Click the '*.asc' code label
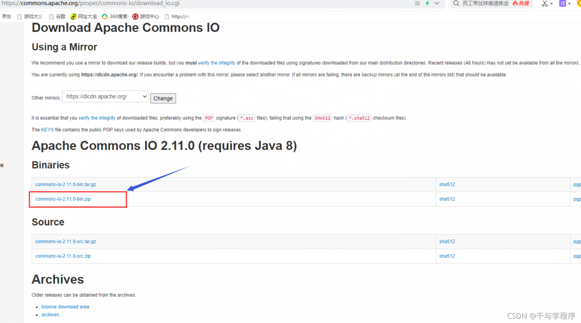Screen dimensions: 581x323 tap(247, 118)
